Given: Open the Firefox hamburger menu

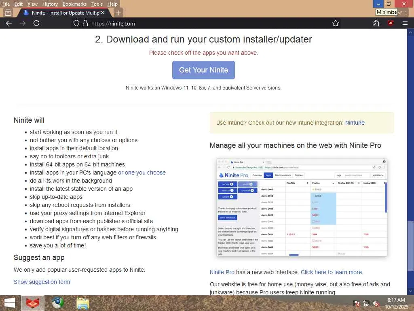Looking at the screenshot, I should [405, 23].
